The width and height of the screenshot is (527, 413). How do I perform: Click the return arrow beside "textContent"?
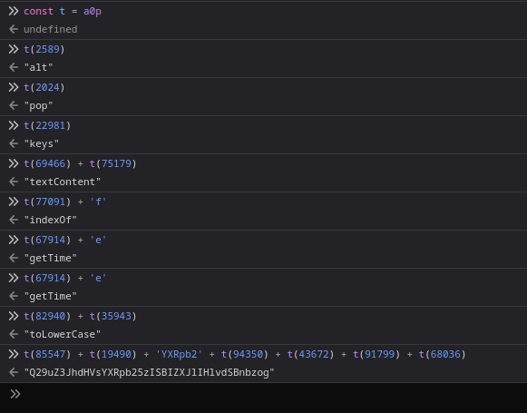(x=14, y=182)
